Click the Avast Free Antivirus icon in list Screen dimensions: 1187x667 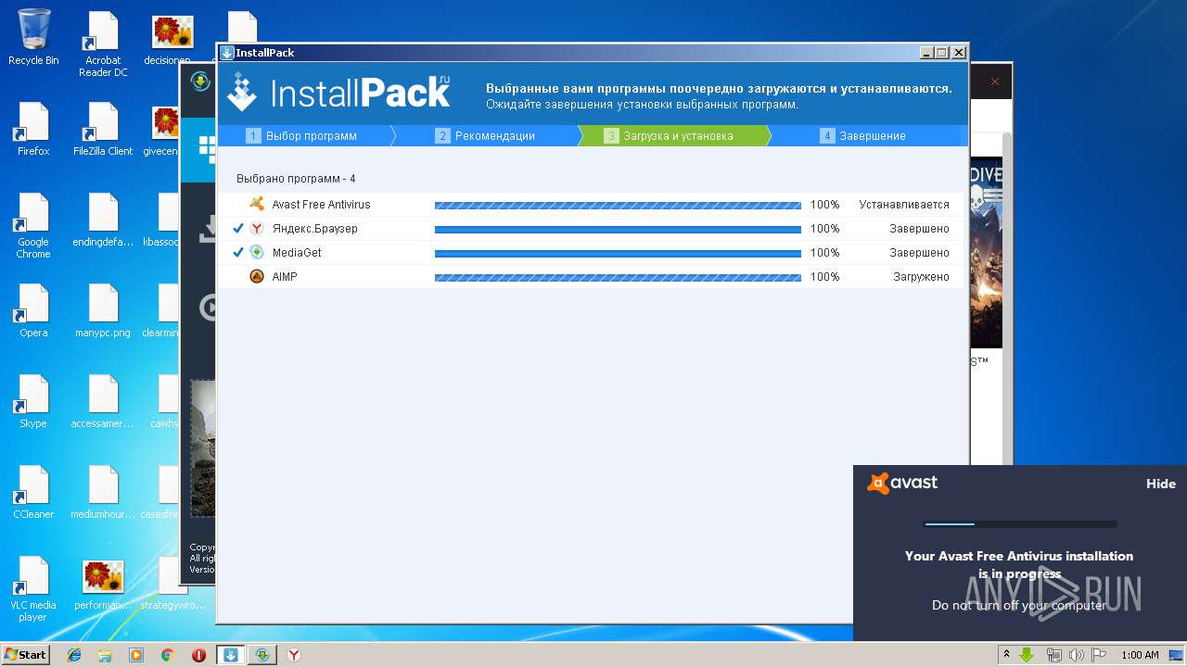tap(257, 204)
